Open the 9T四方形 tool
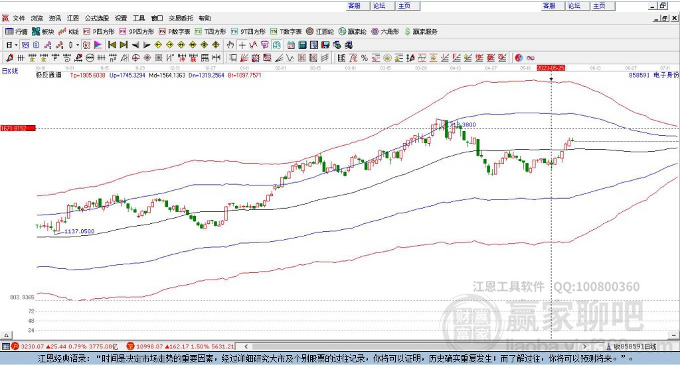Screen dimensions: 680x365 [x=248, y=32]
